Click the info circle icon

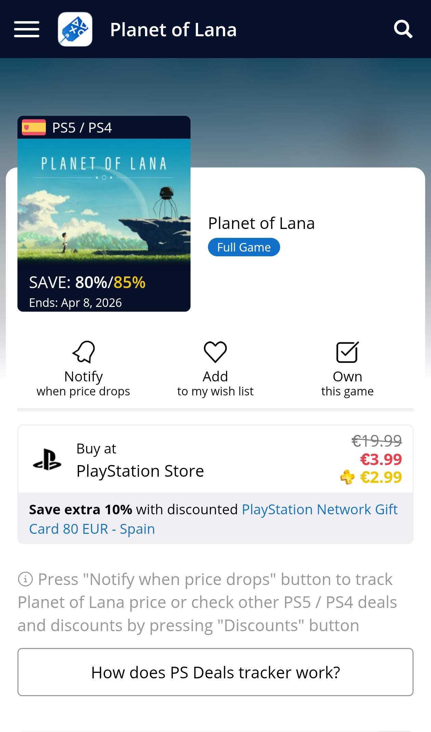[25, 580]
